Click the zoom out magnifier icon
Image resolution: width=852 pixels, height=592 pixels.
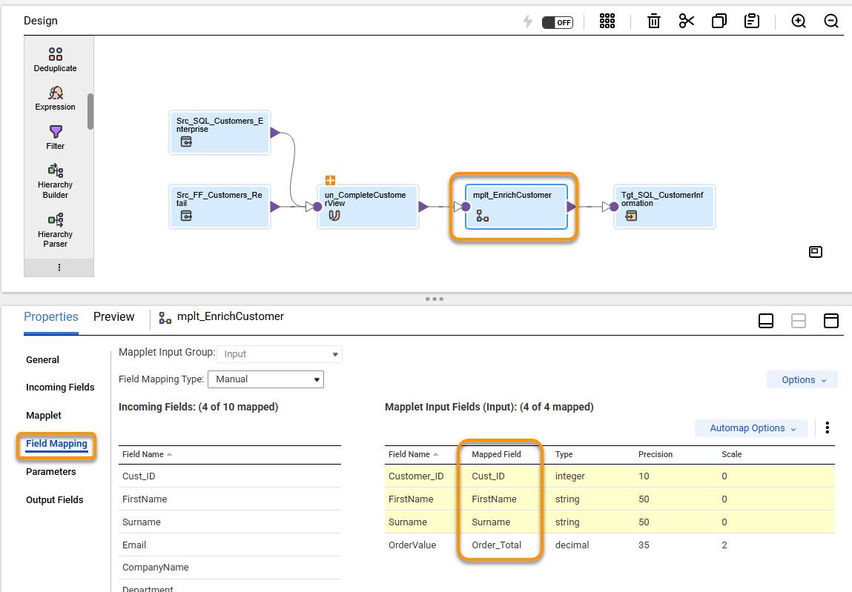click(x=830, y=21)
